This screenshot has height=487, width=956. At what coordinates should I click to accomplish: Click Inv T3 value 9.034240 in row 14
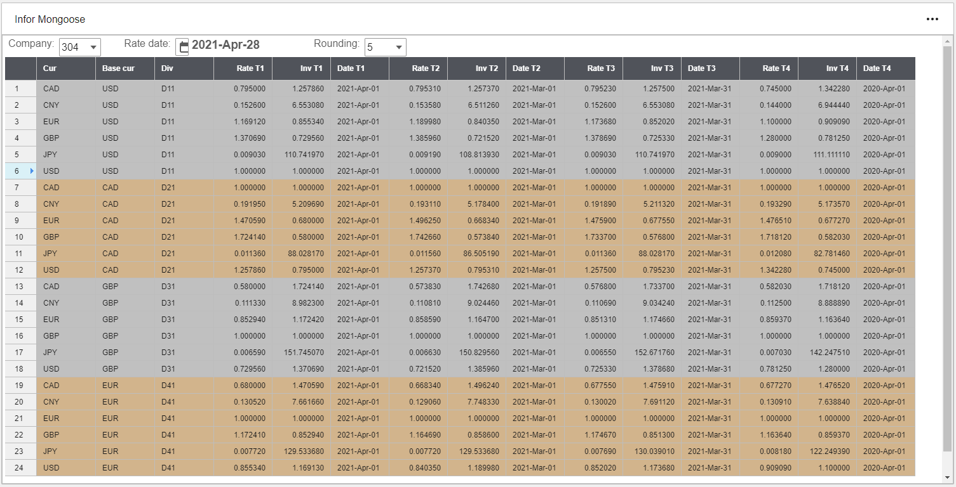[x=652, y=302]
